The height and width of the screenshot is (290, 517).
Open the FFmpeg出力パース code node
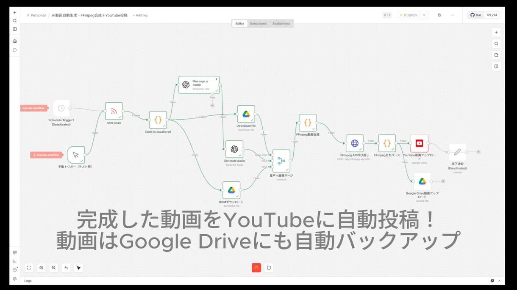point(387,143)
